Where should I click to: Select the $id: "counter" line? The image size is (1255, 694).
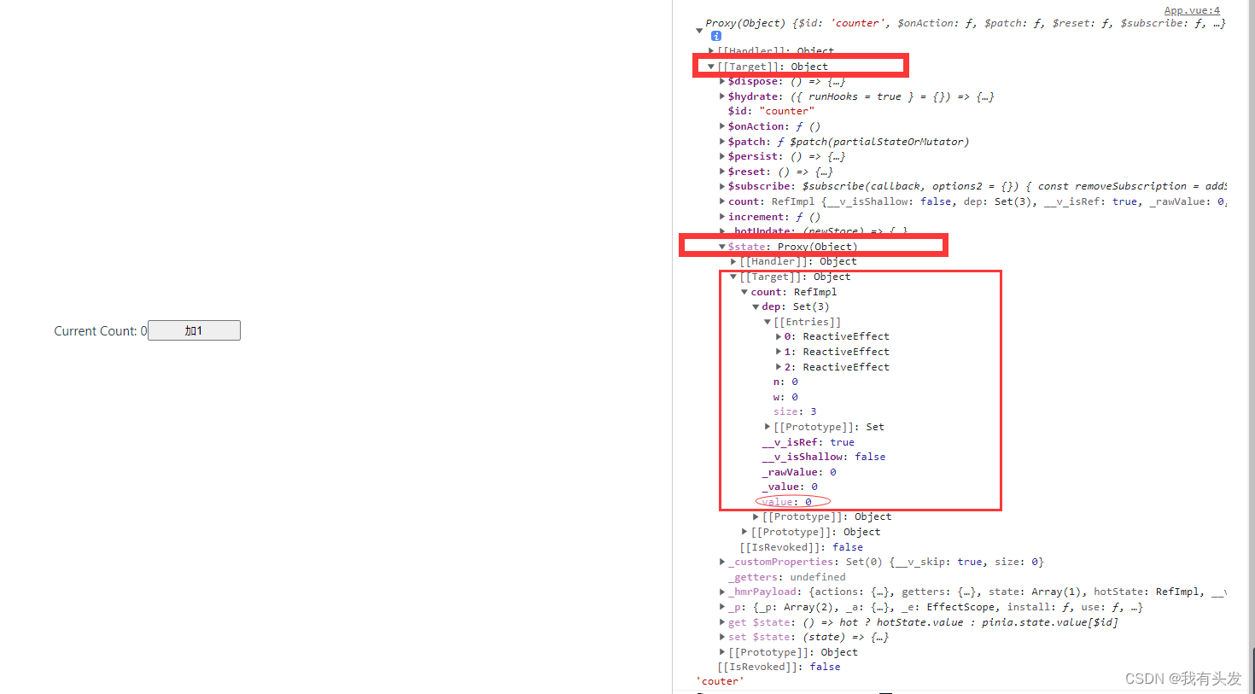771,111
